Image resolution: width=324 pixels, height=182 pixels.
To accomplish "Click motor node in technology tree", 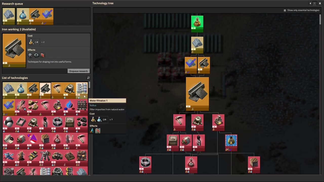I will [x=186, y=143].
